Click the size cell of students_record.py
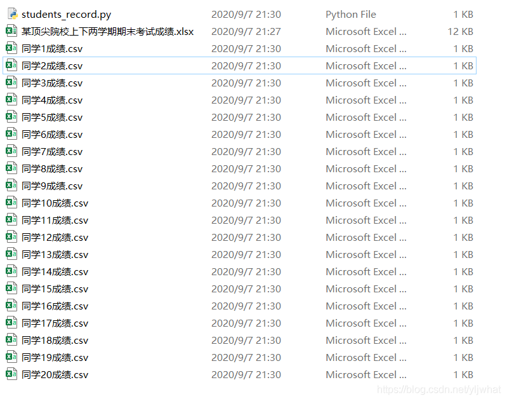Viewport: 507px width, 401px height. click(463, 15)
